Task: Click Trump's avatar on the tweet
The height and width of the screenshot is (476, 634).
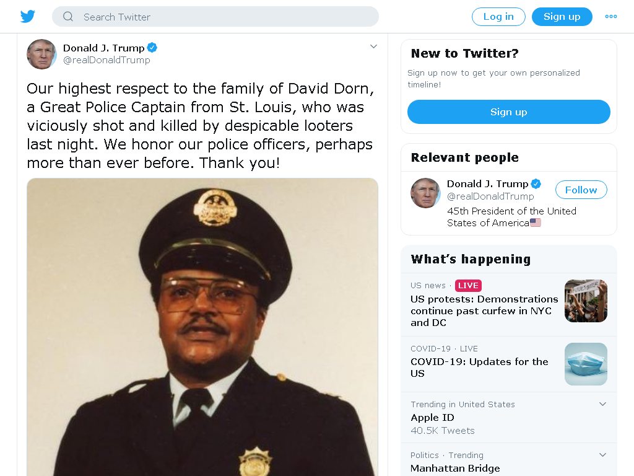Action: 41,55
